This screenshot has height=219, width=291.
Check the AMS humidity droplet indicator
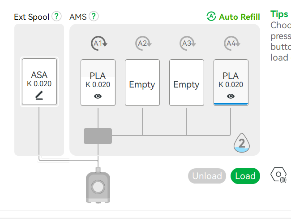242,143
